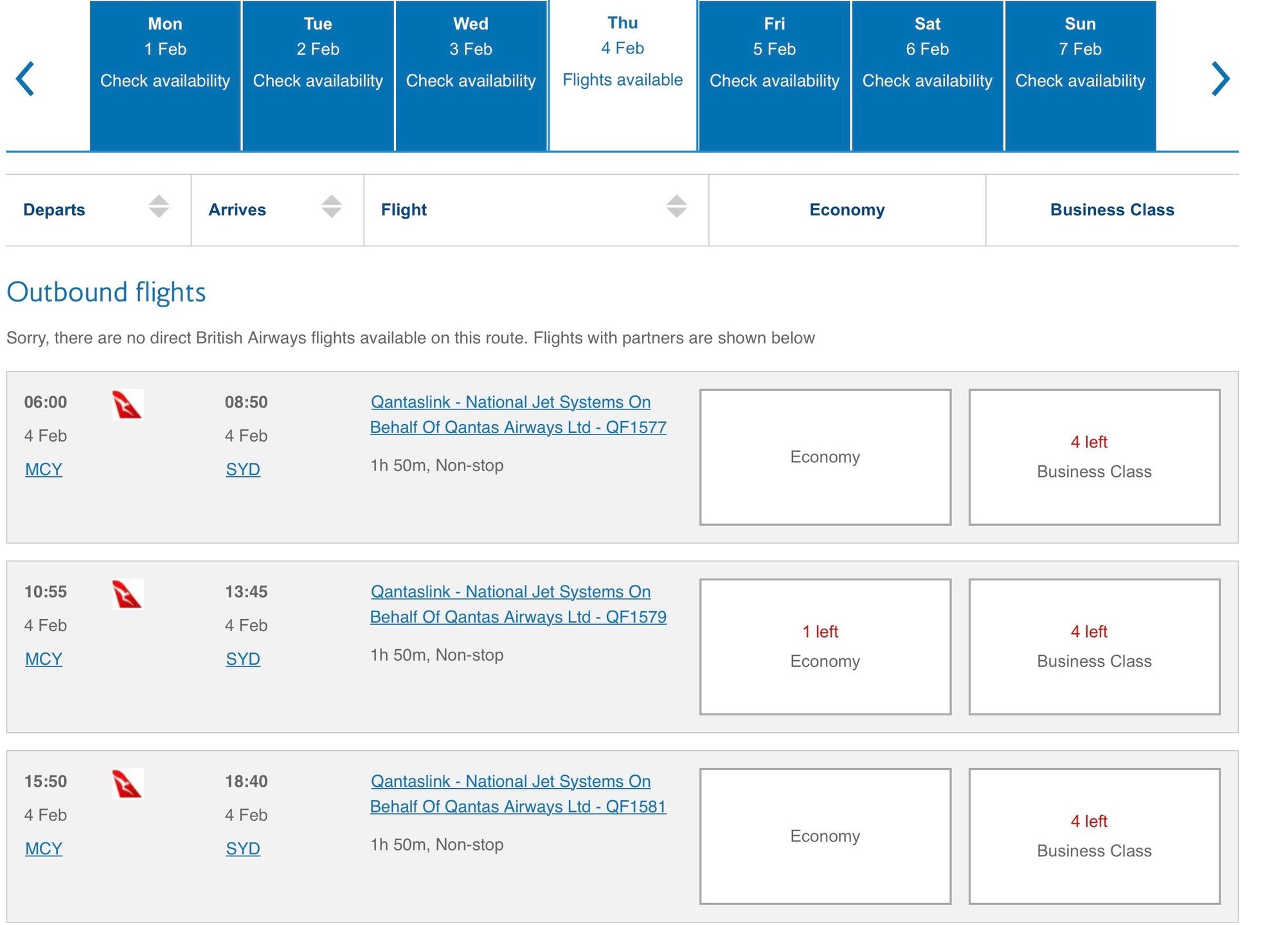
Task: Choose Economy with 1 left on QF1579
Action: [825, 647]
